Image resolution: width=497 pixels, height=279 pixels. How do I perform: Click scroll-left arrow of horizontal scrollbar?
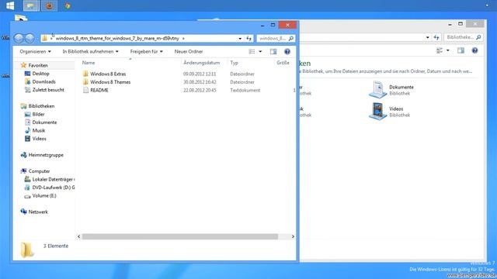point(78,236)
